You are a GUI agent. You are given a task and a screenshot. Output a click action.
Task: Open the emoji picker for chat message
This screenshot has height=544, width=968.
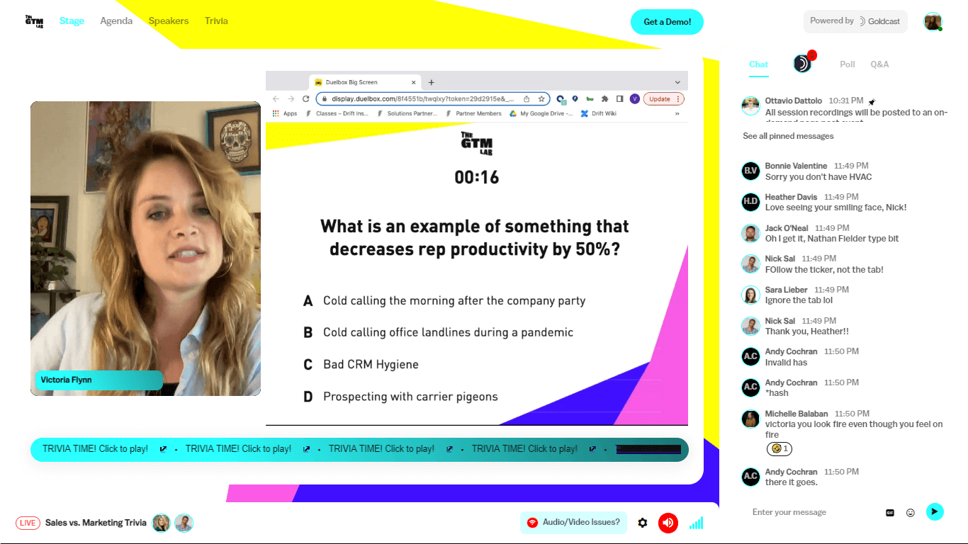click(911, 512)
